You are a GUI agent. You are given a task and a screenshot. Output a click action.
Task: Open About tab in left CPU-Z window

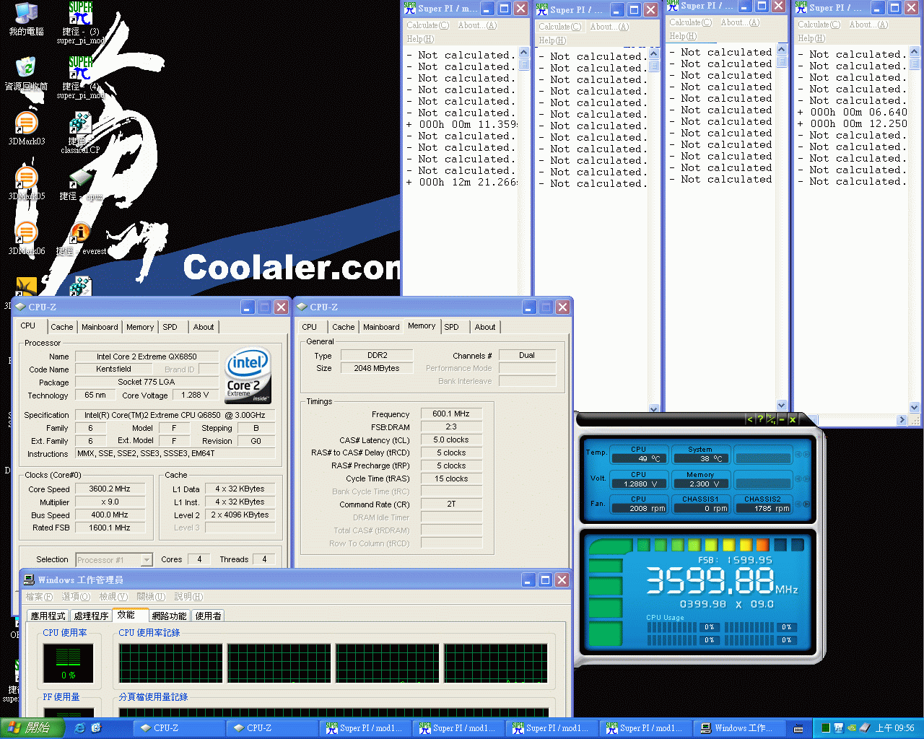pos(204,327)
